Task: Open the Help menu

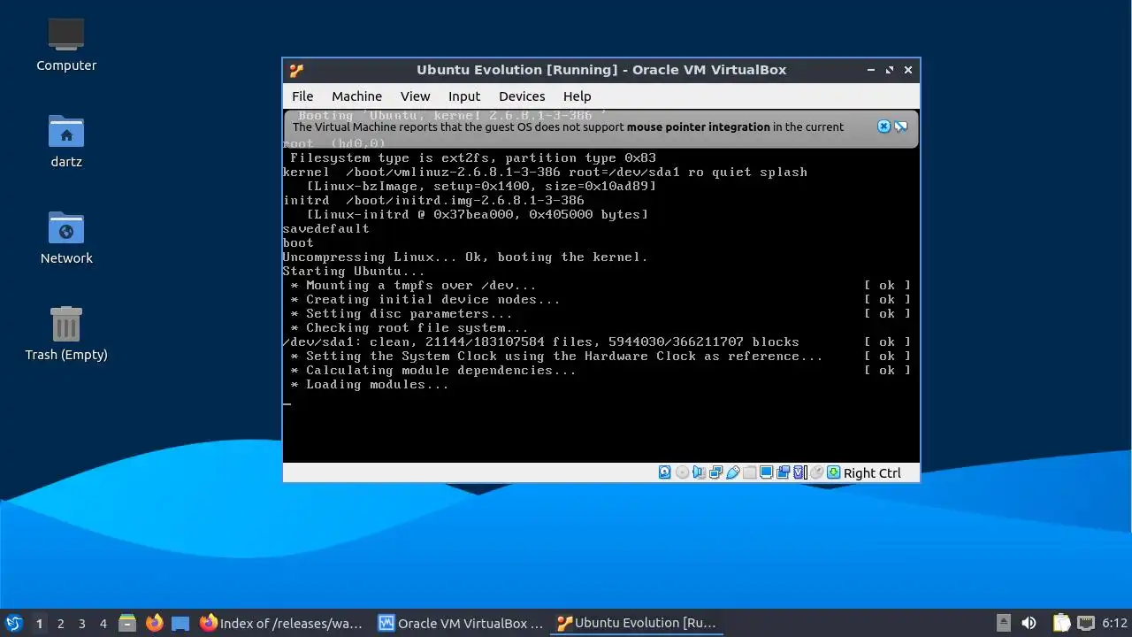Action: (577, 96)
